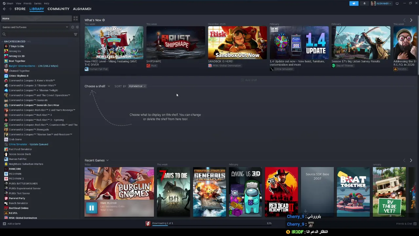Go forward with the navigation arrow

point(10,9)
